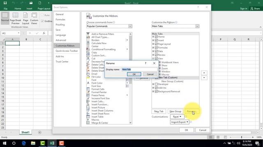Toggle the Page Layout tab checkbox
This screenshot has height=147, width=263.
(156, 44)
